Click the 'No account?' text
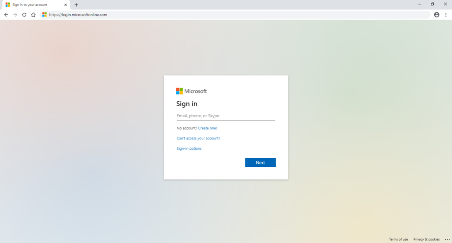Viewport: 452px width, 243px height. tap(187, 128)
